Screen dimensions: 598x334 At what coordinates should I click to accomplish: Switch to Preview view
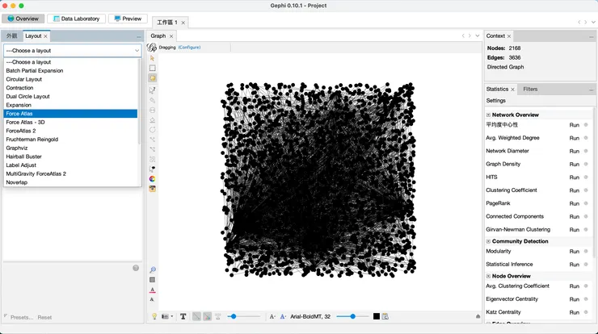click(128, 19)
